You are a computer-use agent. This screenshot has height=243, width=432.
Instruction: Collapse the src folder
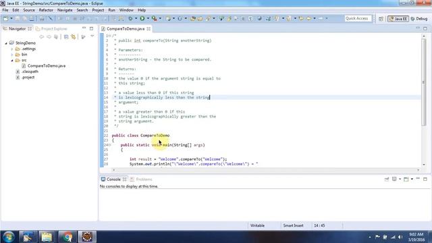pos(12,60)
